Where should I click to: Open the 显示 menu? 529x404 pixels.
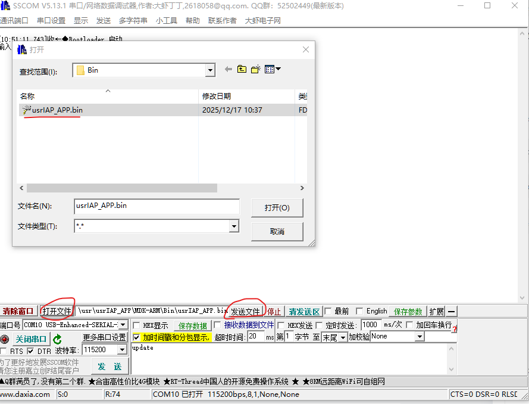click(81, 21)
